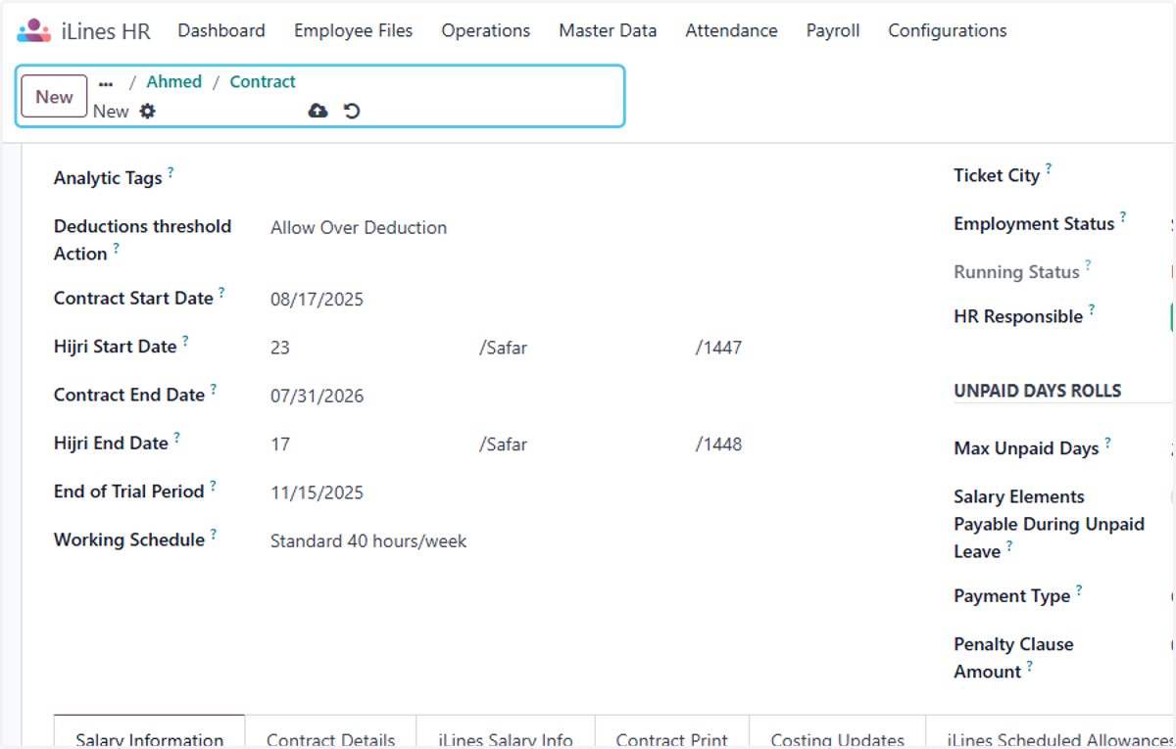
Task: Show help tooltip for Salary Elements Payable
Action: coord(1009,545)
